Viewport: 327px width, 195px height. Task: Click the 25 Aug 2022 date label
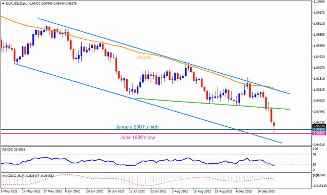tap(224, 191)
